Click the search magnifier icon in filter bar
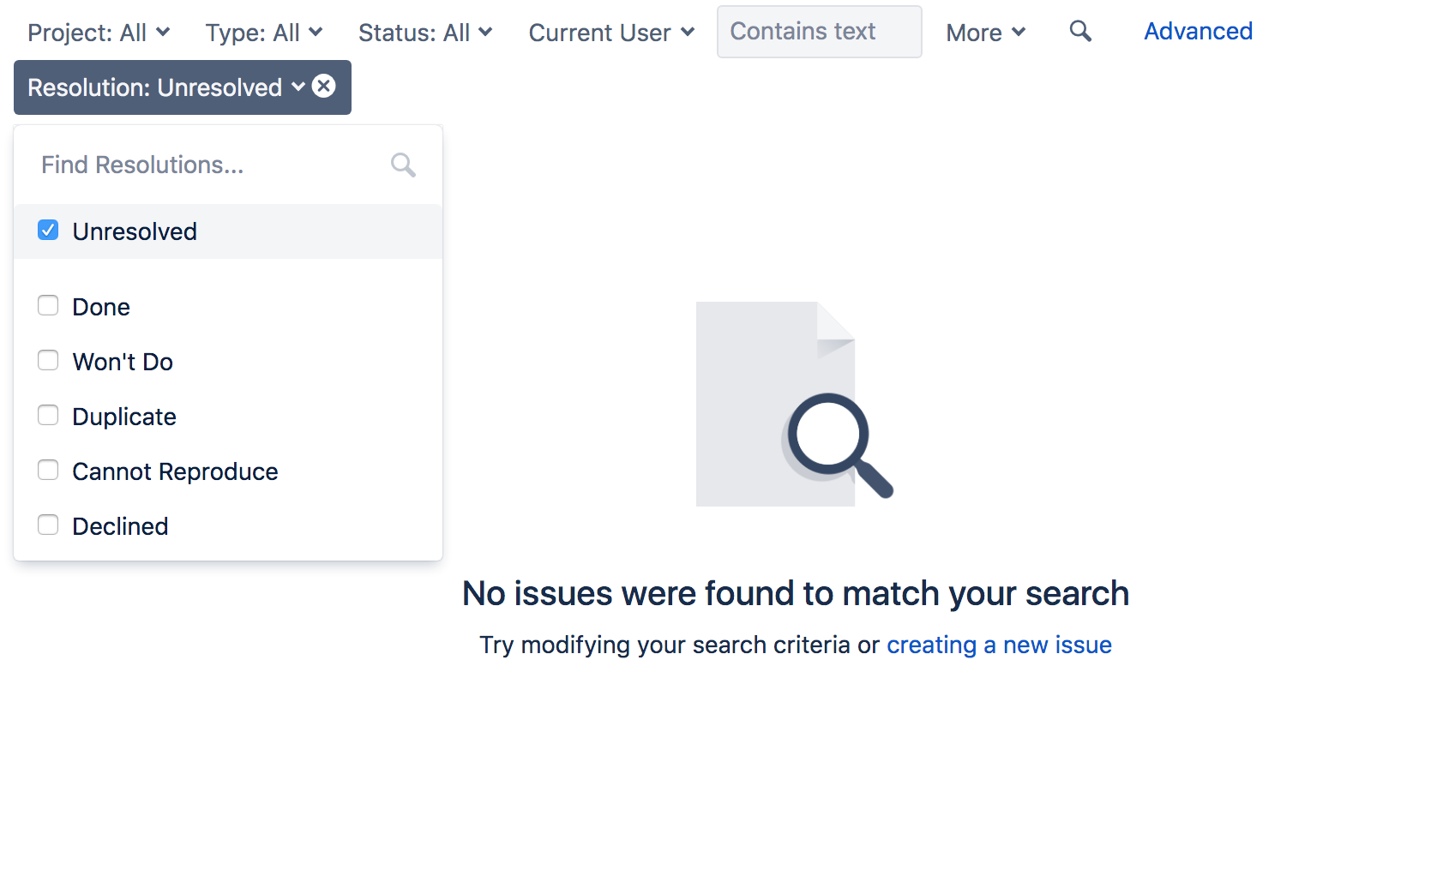This screenshot has width=1437, height=888. tap(1080, 32)
